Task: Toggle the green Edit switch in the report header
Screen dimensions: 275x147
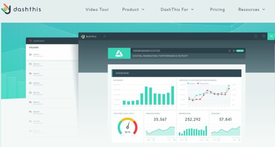Action: point(240,51)
